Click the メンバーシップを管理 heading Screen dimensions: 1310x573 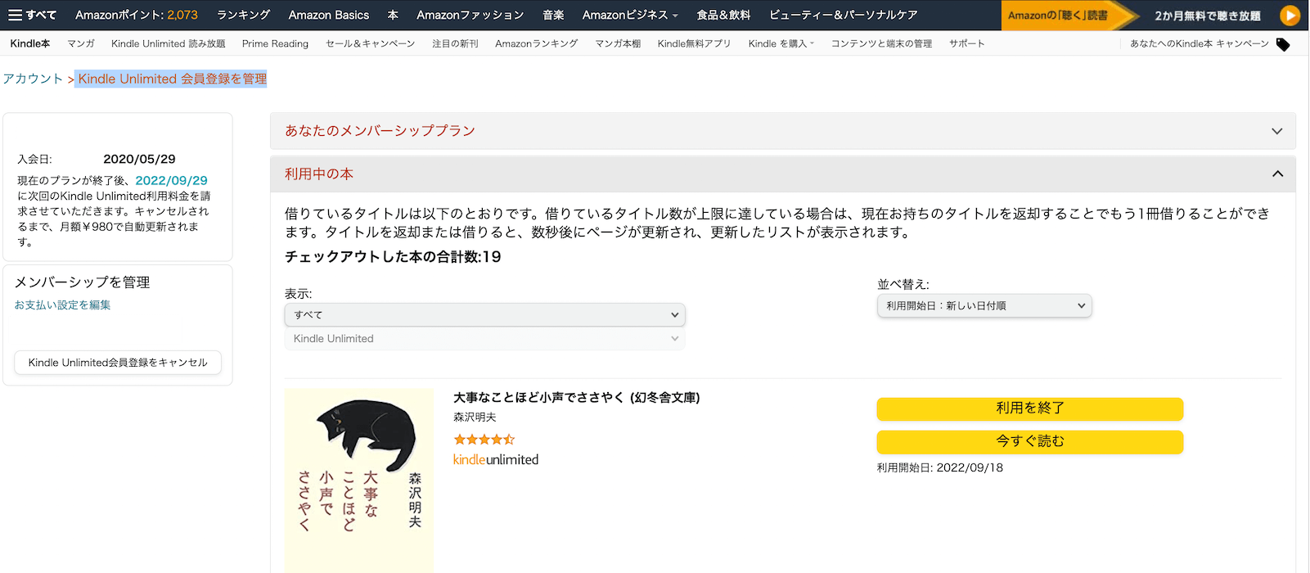[x=82, y=282]
